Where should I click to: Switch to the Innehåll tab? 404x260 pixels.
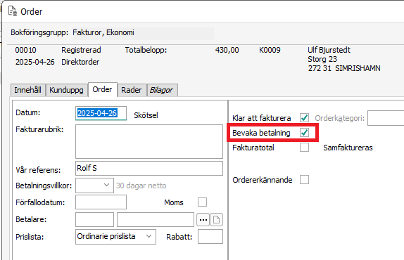tap(28, 90)
